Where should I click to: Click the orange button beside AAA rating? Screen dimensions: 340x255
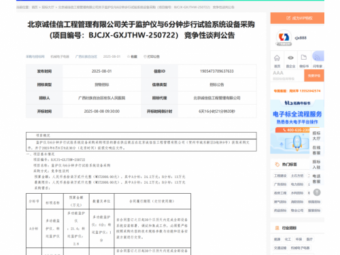click(314, 75)
